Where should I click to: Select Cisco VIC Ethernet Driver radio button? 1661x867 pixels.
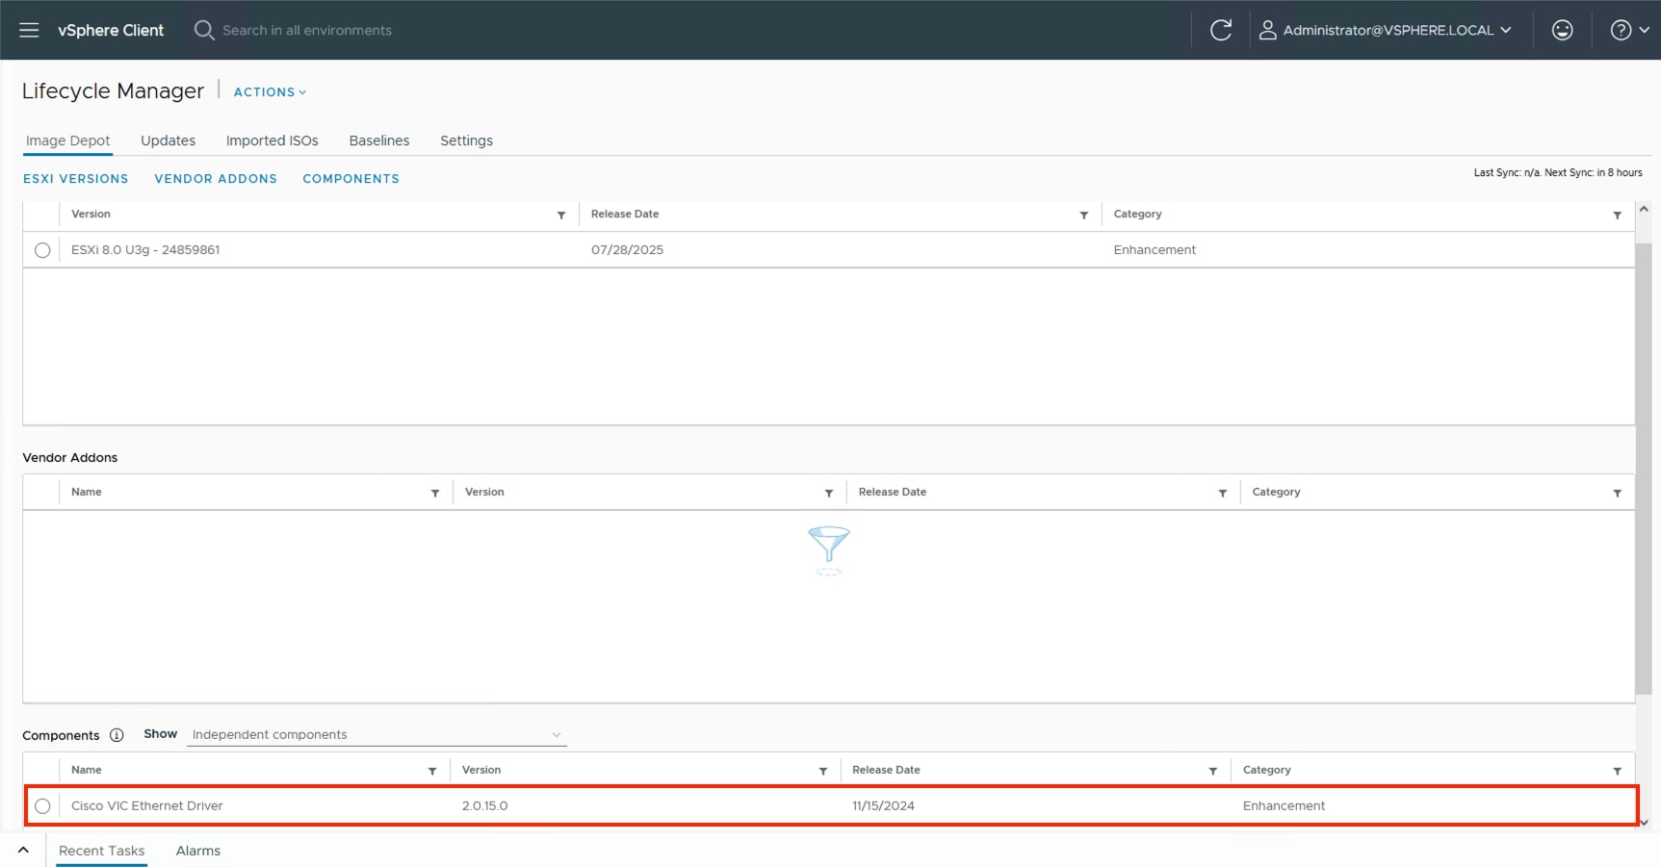(42, 806)
